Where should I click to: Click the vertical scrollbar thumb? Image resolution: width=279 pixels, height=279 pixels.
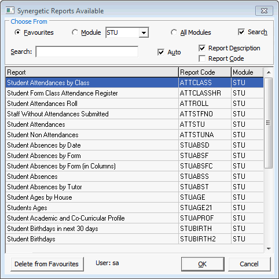pyautogui.click(x=268, y=123)
